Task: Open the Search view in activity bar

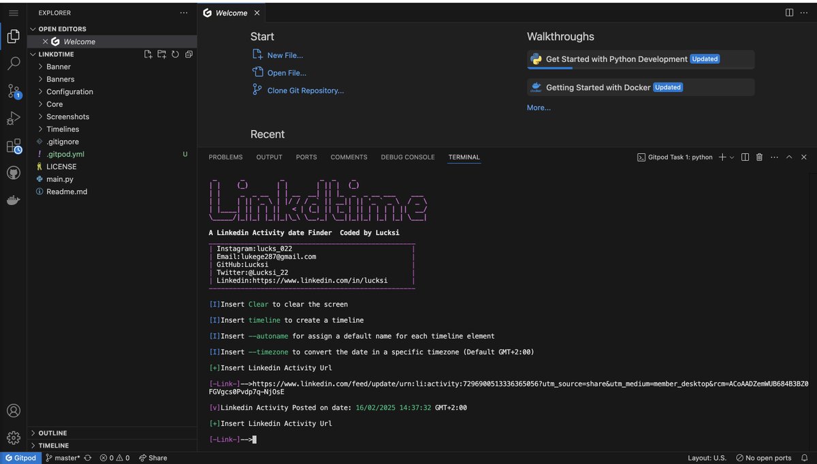Action: pyautogui.click(x=13, y=64)
